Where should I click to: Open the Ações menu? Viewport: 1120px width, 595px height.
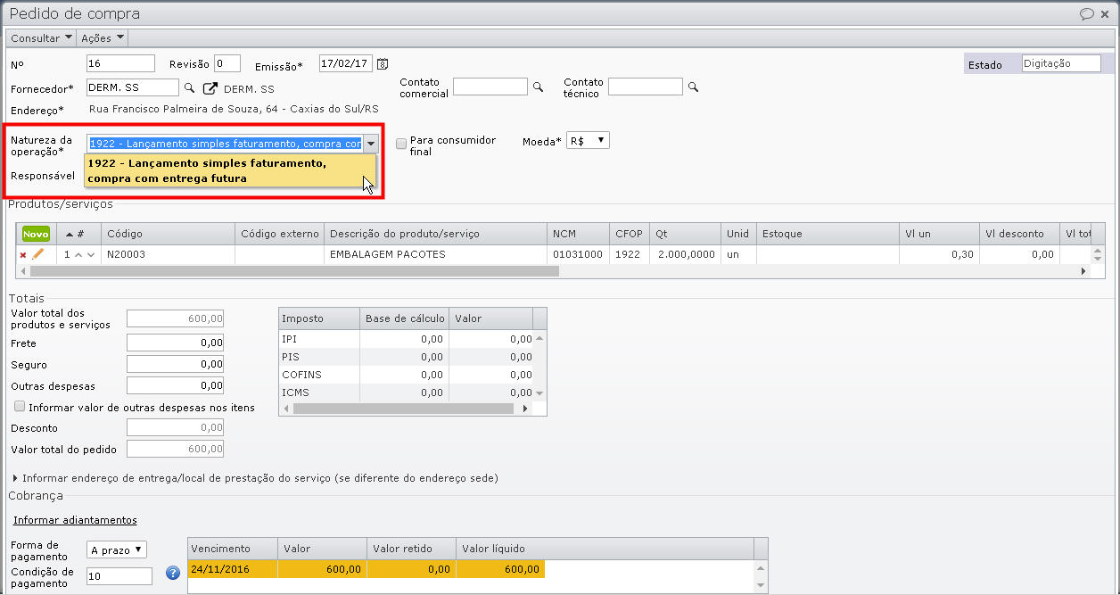[103, 38]
